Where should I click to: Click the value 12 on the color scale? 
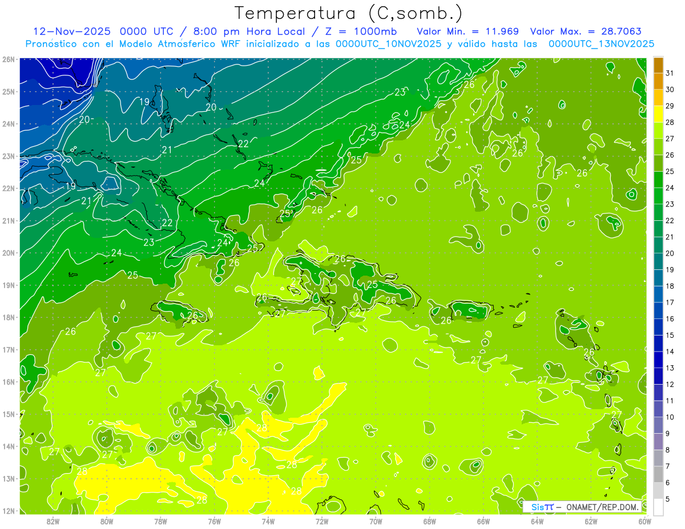670,384
